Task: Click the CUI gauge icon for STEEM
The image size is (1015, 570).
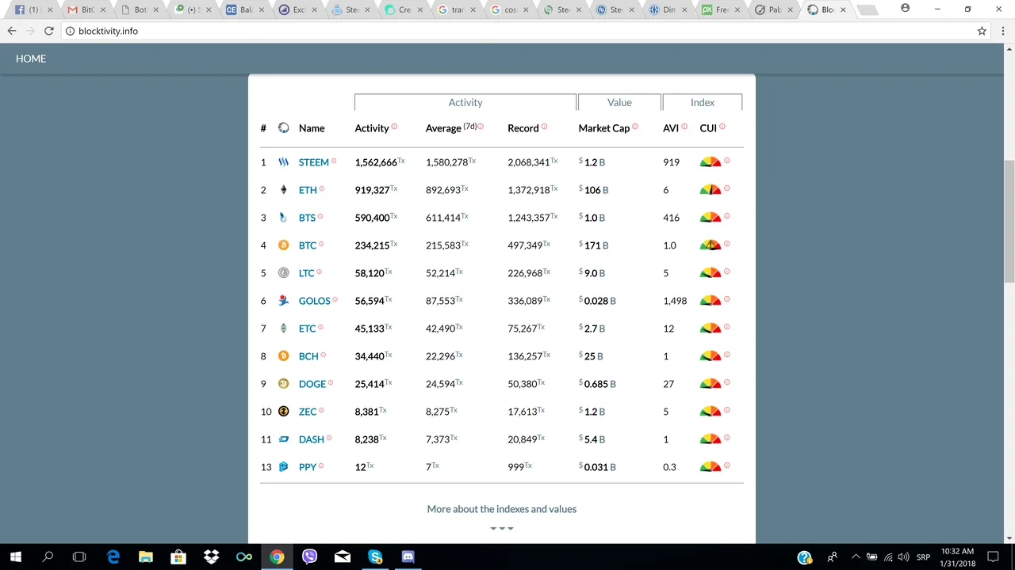Action: 710,162
